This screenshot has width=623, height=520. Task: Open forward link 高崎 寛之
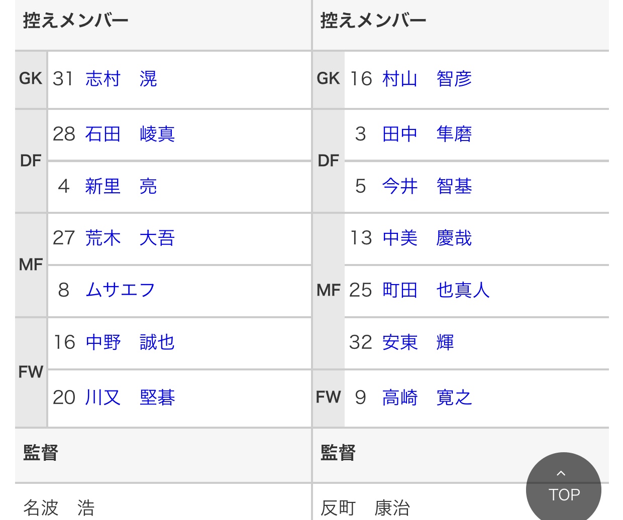(x=427, y=398)
